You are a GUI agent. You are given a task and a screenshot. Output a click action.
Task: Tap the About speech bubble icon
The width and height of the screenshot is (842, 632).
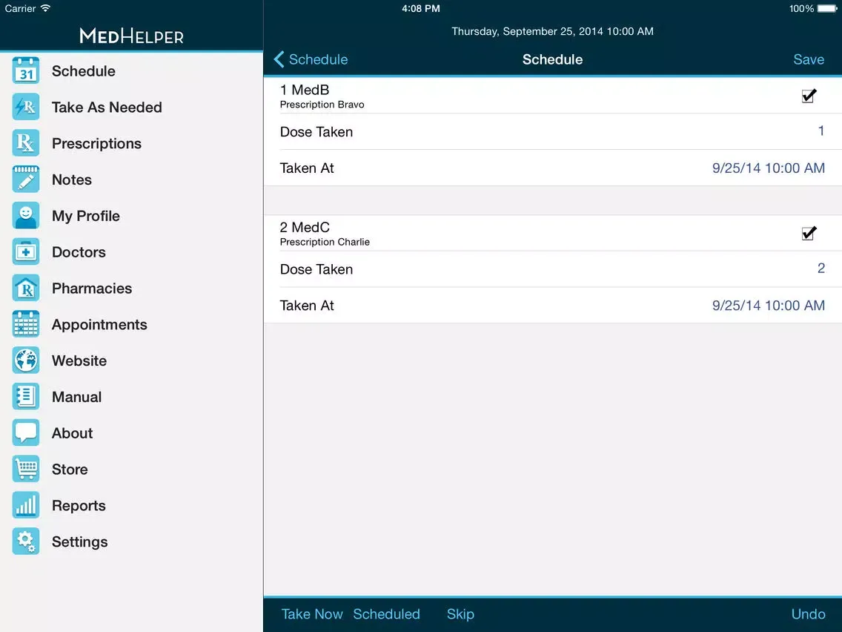coord(26,432)
